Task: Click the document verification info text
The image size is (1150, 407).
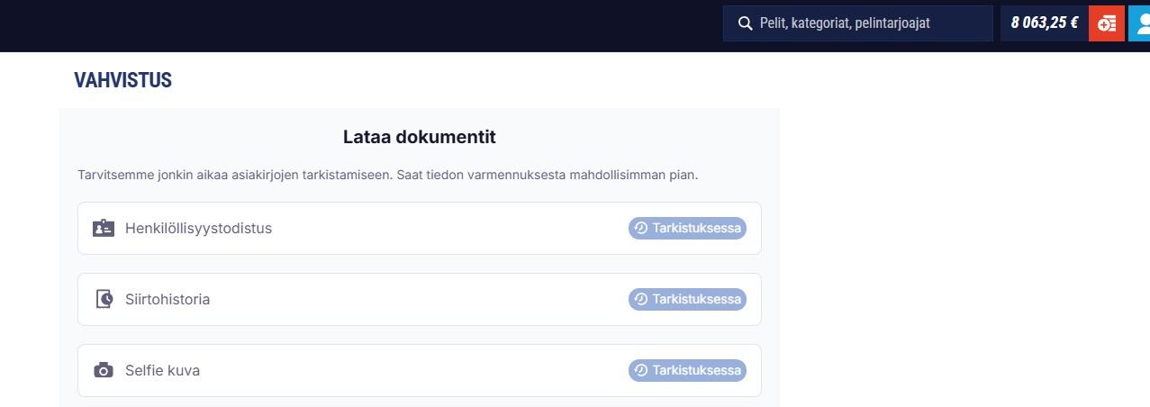Action: pyautogui.click(x=388, y=175)
